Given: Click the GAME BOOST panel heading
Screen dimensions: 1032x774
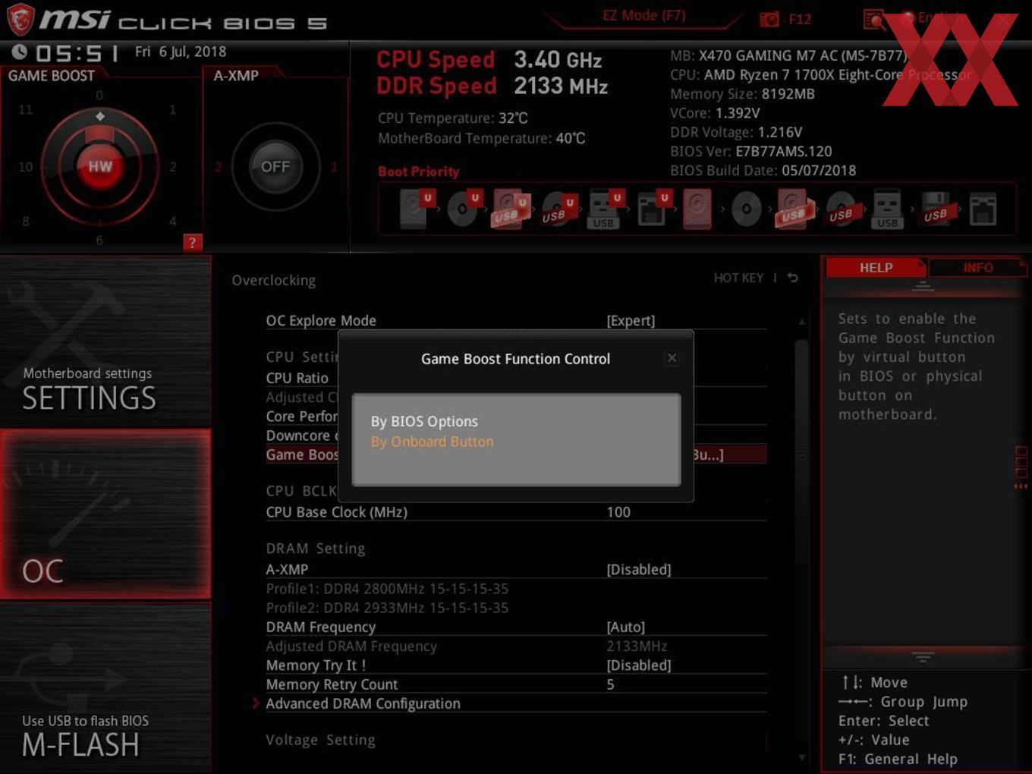Looking at the screenshot, I should pos(52,76).
